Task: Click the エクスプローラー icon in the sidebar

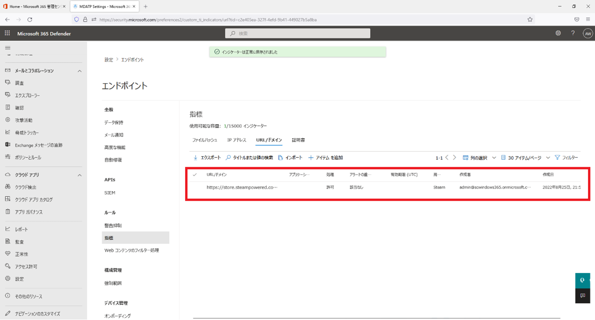Action: coord(7,95)
